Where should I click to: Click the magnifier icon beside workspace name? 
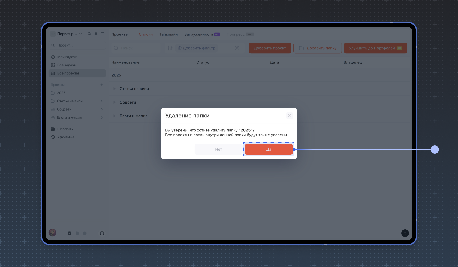click(x=89, y=34)
